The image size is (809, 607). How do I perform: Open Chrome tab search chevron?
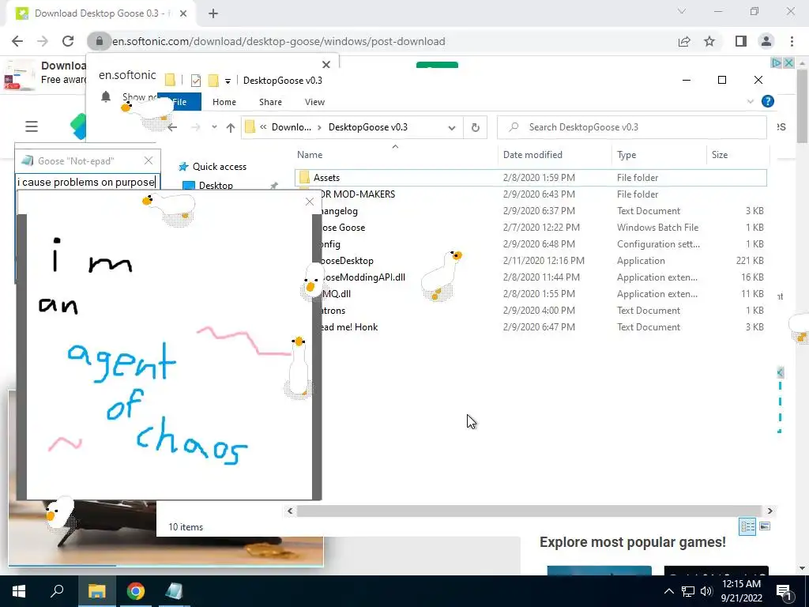coord(682,12)
